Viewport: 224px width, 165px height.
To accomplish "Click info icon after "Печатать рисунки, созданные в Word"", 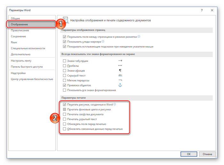I will coord(115,104).
